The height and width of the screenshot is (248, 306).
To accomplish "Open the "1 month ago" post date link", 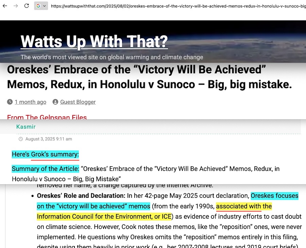I will [x=30, y=102].
